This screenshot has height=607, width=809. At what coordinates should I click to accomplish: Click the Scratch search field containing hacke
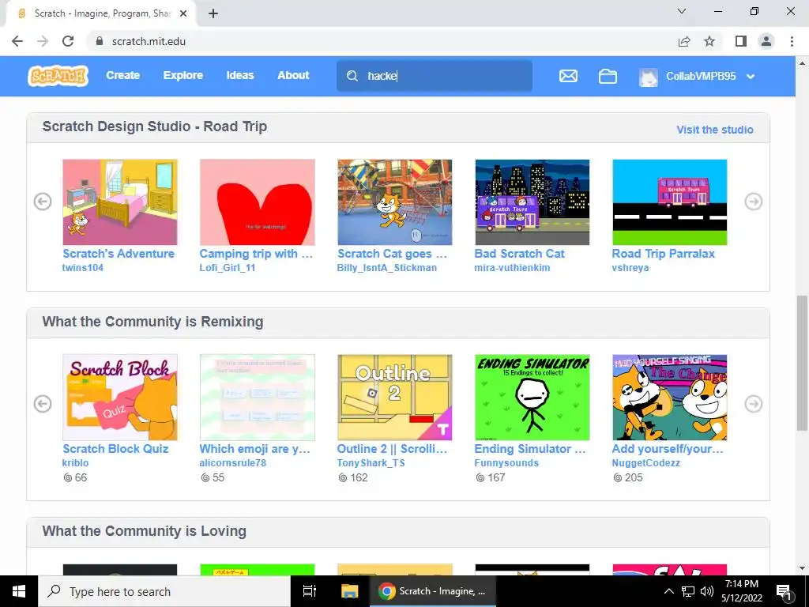click(435, 76)
